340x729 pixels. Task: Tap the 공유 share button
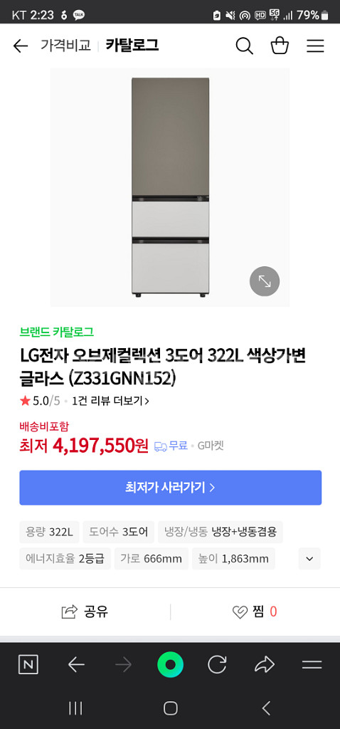[x=85, y=612]
